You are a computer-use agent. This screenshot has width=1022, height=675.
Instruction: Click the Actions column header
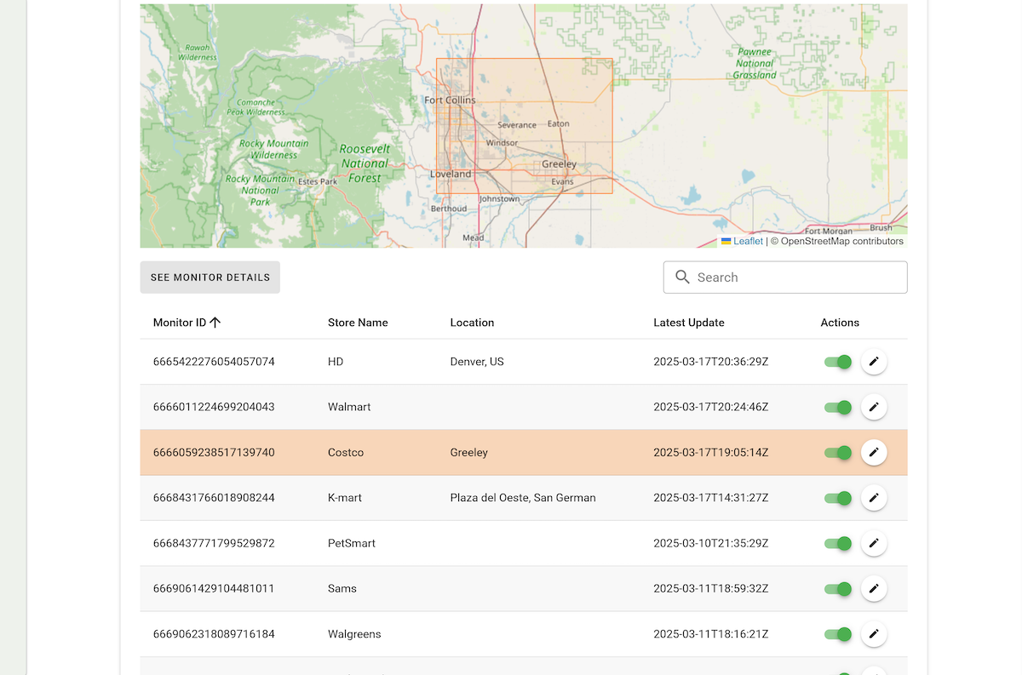click(x=840, y=323)
